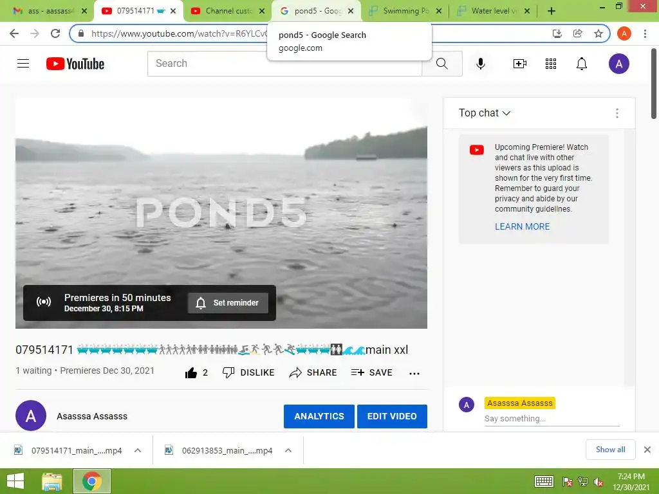Click the share page icon in address bar
This screenshot has height=494, width=659.
click(577, 33)
